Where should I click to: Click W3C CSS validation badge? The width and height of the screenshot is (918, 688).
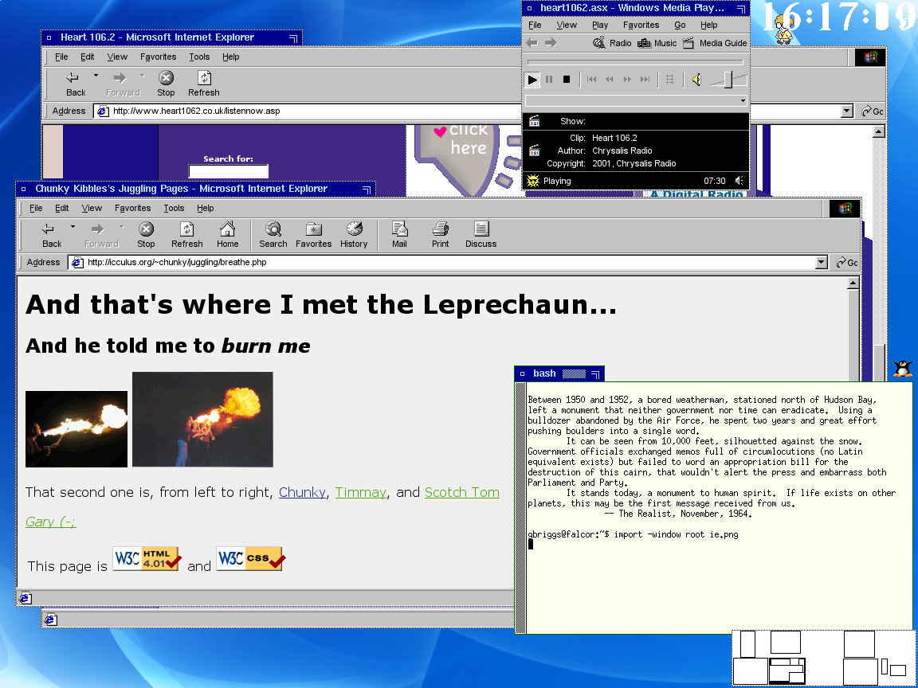point(250,559)
